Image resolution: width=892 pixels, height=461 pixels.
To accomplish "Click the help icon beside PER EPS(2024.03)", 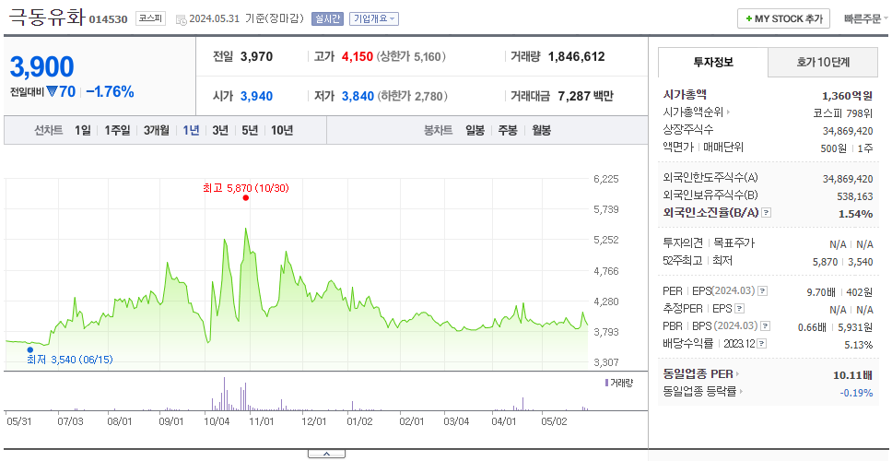I will click(762, 291).
